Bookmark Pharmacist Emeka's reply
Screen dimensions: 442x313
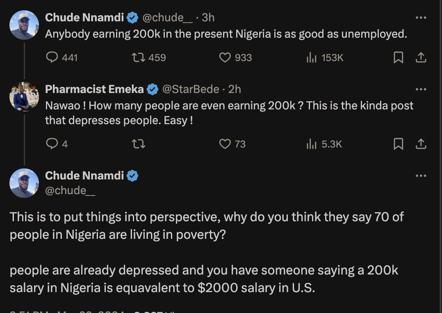pyautogui.click(x=398, y=144)
